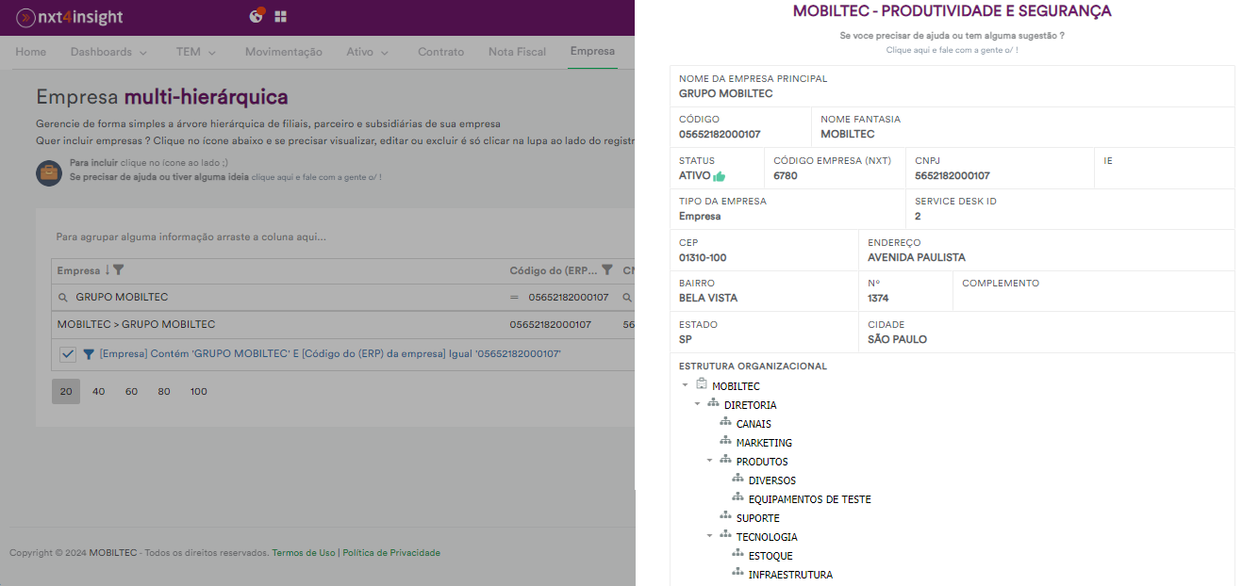1259x586 pixels.
Task: Click the nxt4insight logo
Action: pyautogui.click(x=69, y=17)
